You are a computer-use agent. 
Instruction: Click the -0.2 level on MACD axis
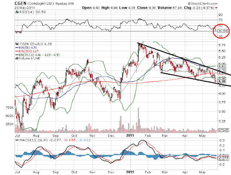pyautogui.click(x=221, y=165)
